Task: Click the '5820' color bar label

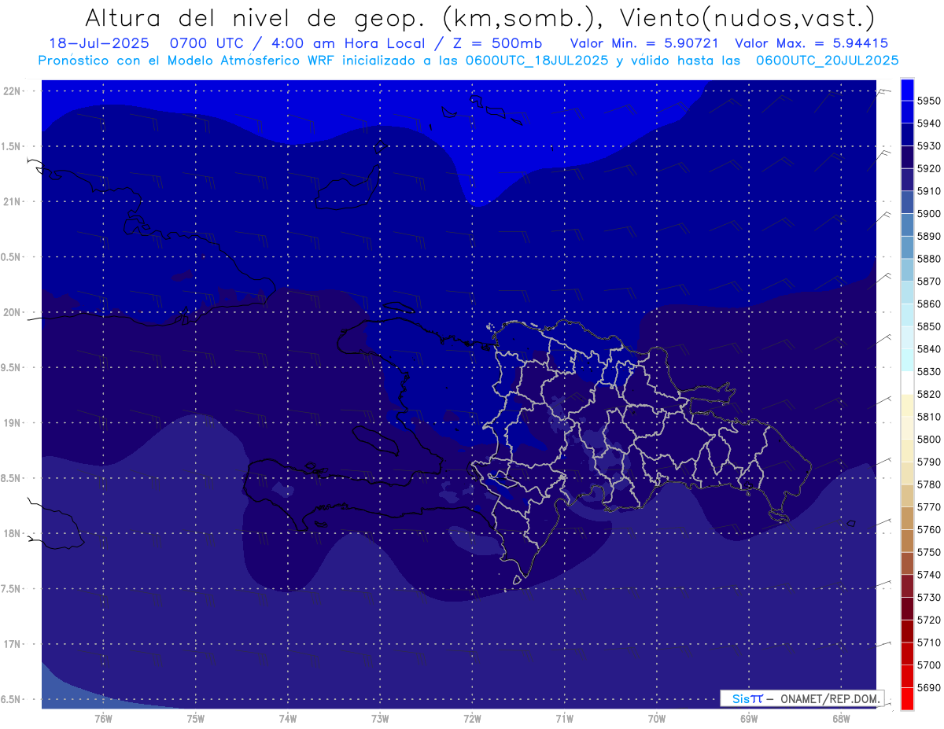Action: click(x=928, y=394)
